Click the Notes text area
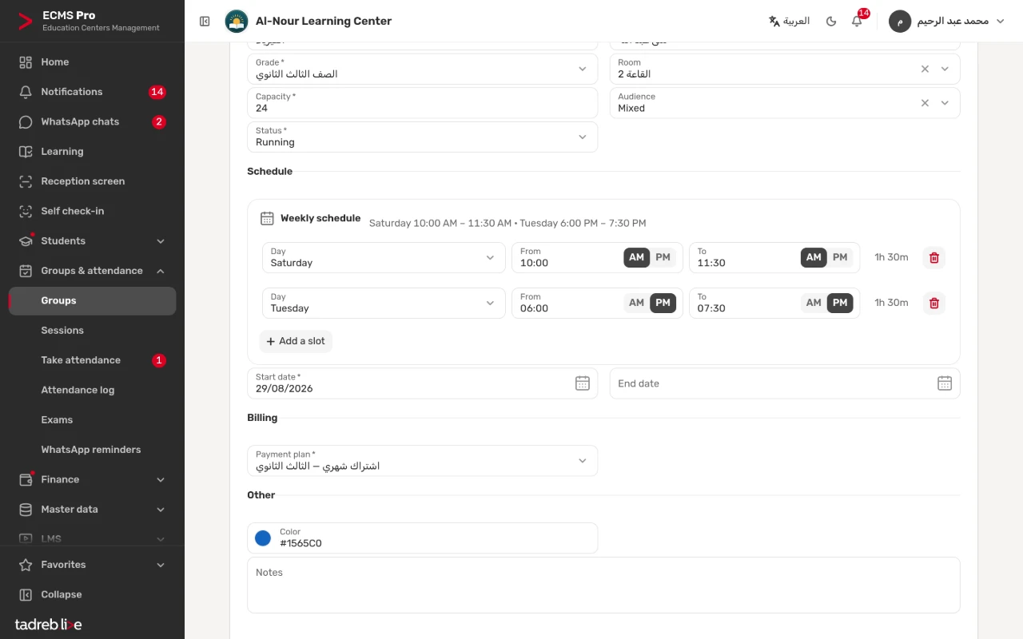 click(x=603, y=585)
